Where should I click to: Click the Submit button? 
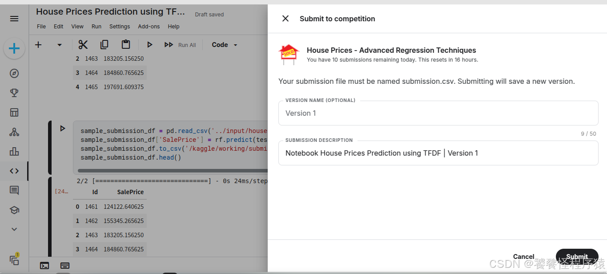click(577, 257)
